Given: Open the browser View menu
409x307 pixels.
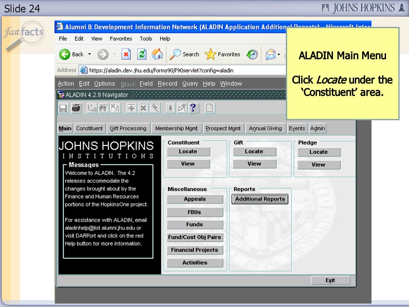Looking at the screenshot, I should point(97,39).
